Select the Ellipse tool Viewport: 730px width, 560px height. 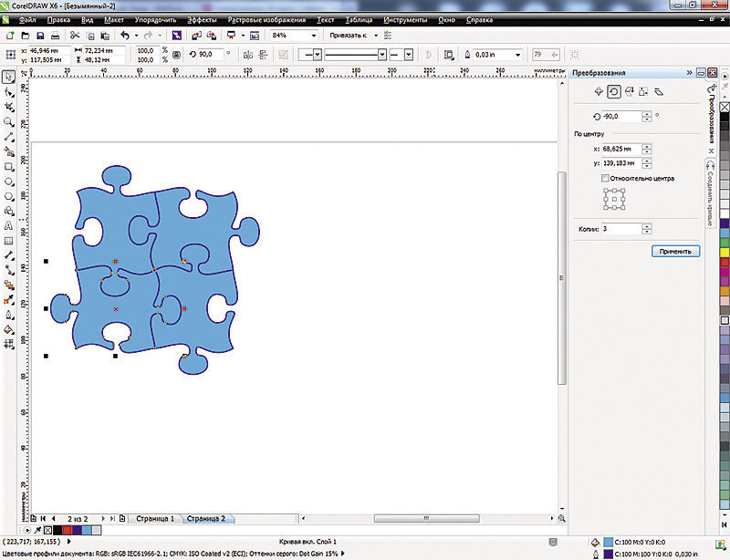click(x=9, y=181)
